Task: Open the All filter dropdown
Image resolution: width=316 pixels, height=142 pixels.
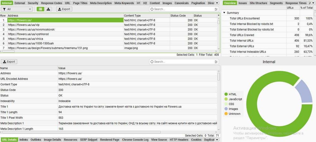Action: click(17, 9)
